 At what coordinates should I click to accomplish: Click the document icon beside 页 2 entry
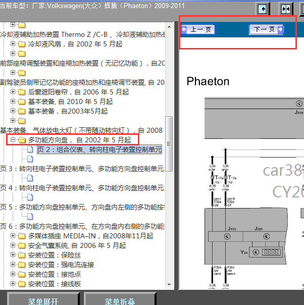pos(30,149)
